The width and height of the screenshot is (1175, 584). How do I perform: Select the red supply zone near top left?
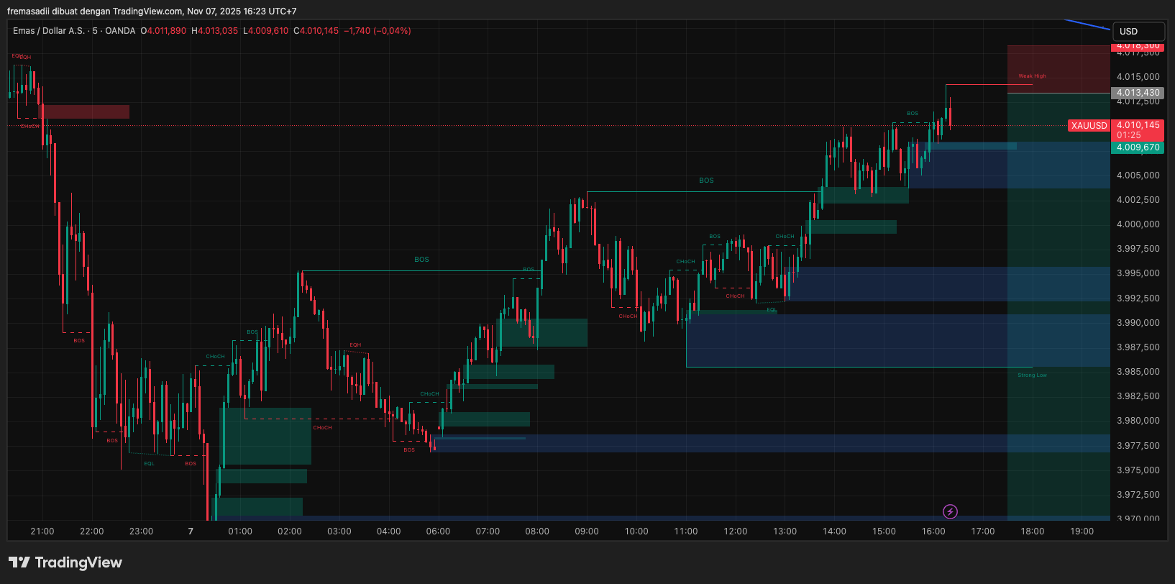coord(86,111)
